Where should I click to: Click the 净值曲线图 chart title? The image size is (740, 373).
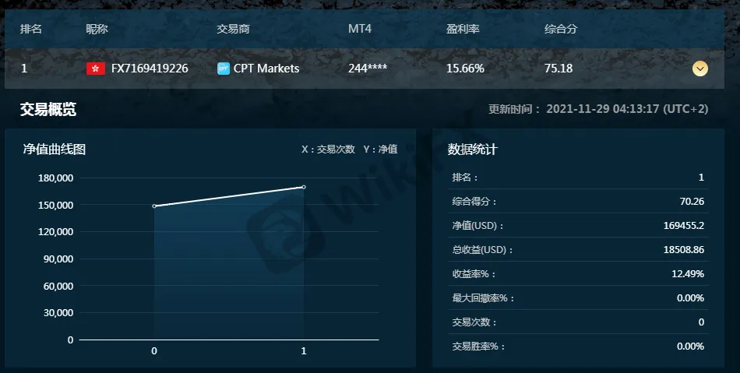pos(55,150)
